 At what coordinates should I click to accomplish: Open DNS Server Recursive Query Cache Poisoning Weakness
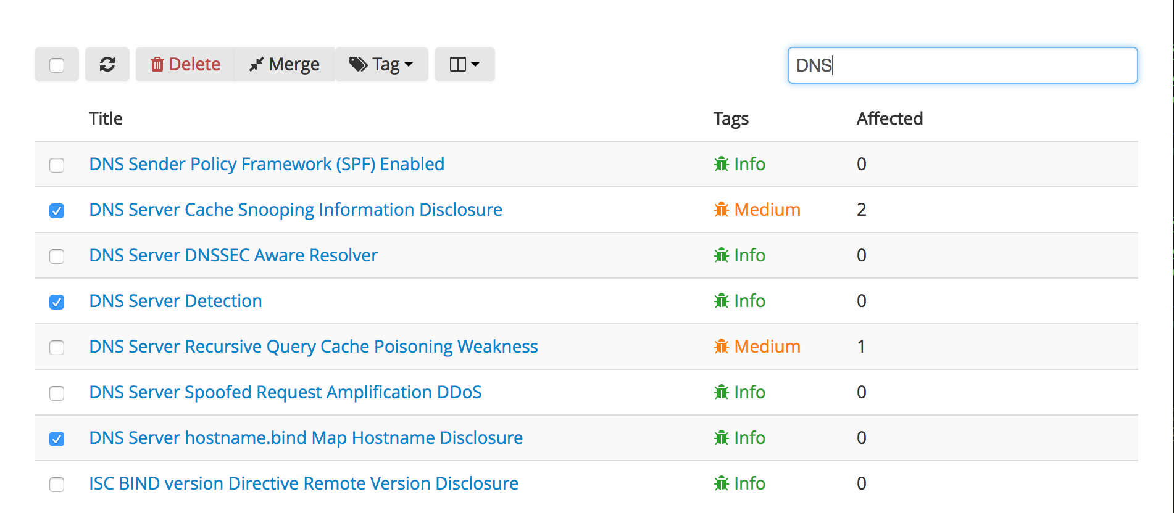pyautogui.click(x=313, y=347)
